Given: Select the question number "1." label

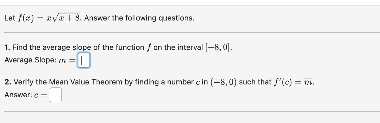Looking at the screenshot, I should coord(8,47).
